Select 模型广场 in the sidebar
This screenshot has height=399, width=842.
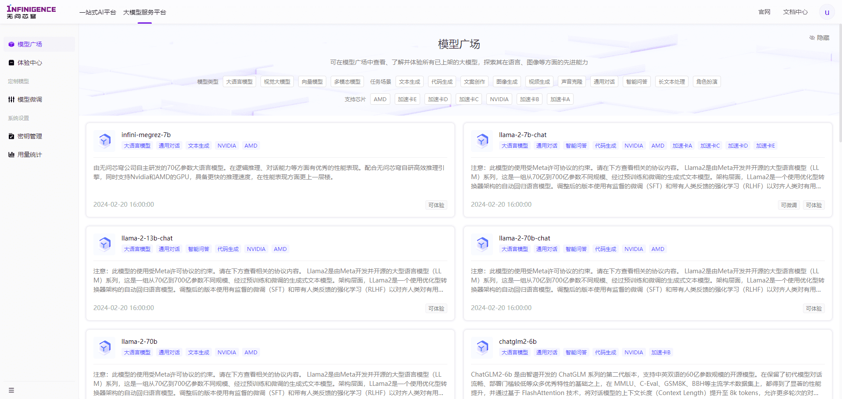39,44
